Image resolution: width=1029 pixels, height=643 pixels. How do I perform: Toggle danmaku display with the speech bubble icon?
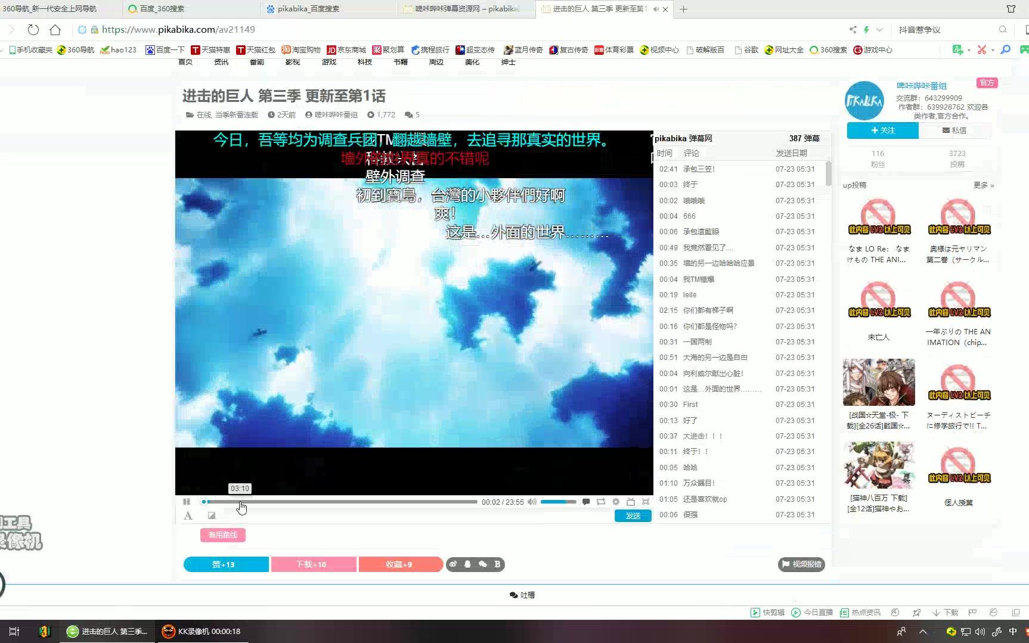click(586, 502)
